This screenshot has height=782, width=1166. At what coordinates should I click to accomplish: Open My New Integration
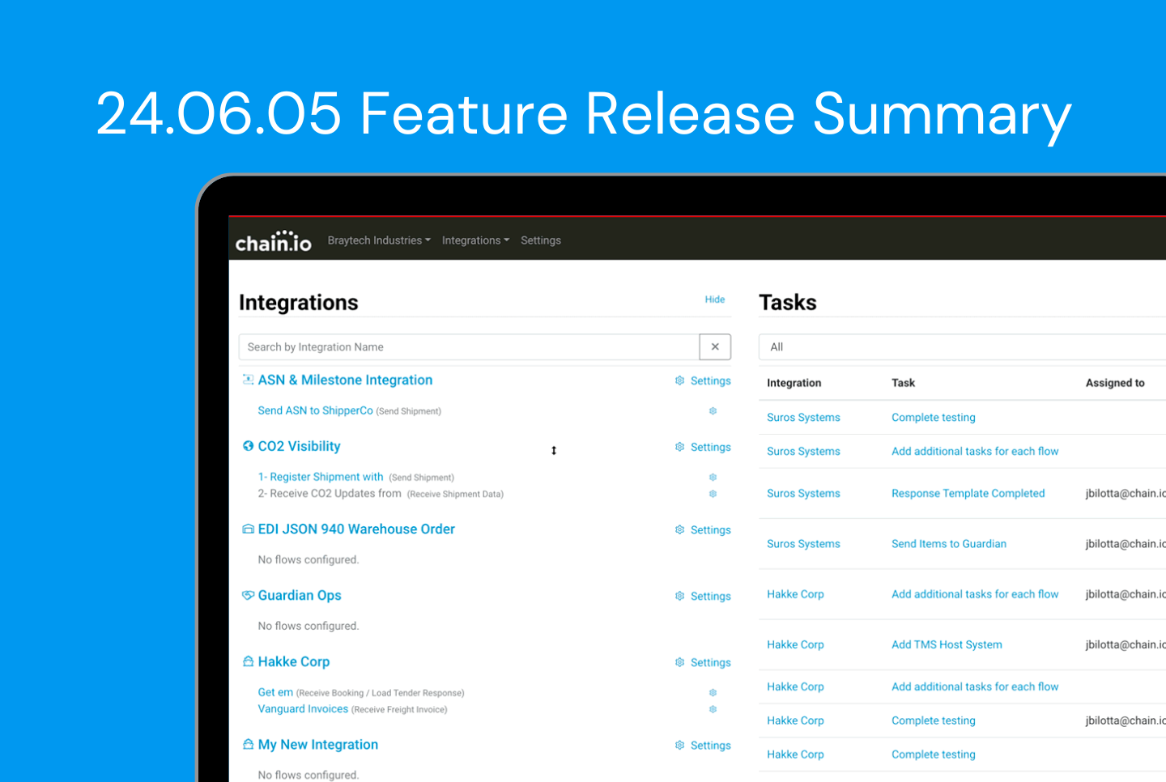point(317,745)
